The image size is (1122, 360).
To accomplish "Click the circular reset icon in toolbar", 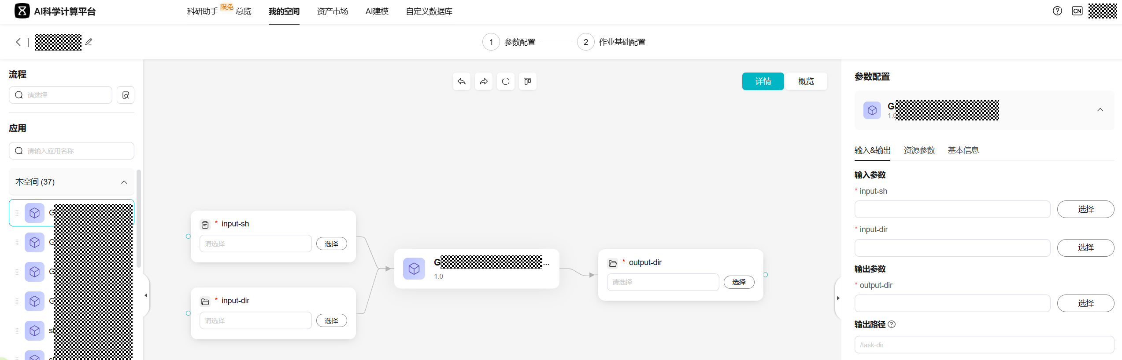I will coord(505,81).
